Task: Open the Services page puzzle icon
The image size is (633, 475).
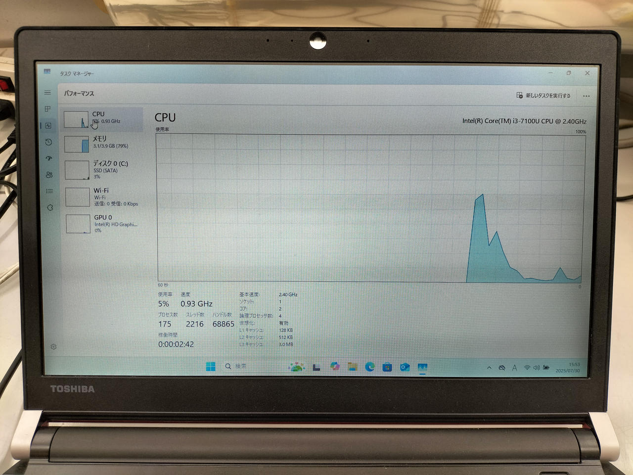Action: (x=50, y=208)
